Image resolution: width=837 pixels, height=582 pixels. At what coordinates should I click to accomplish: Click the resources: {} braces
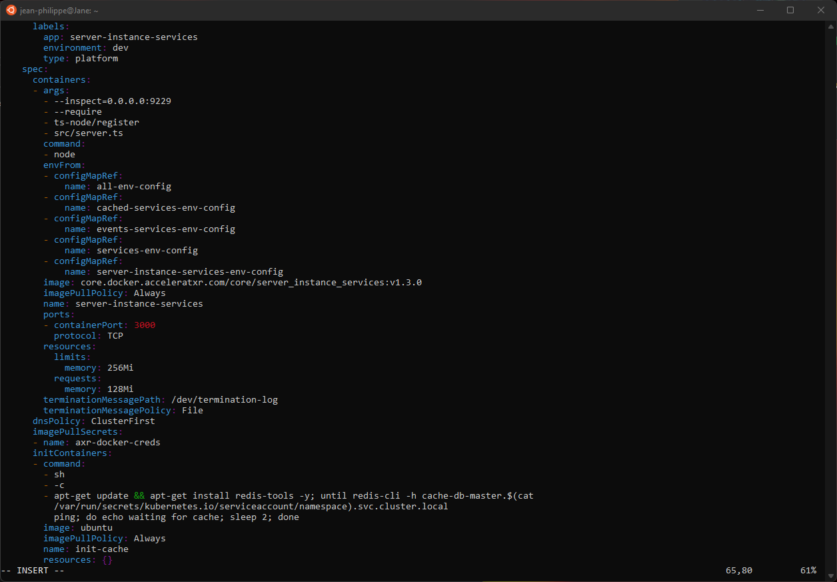tap(107, 560)
